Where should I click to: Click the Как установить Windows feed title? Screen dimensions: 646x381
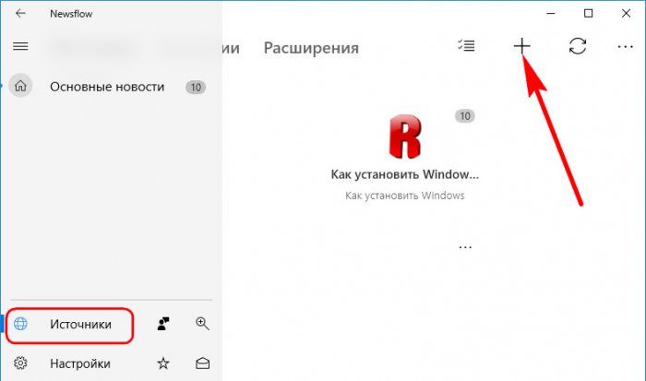coord(405,173)
